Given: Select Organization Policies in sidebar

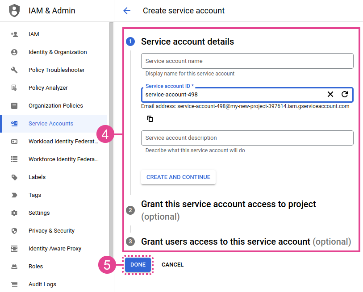Looking at the screenshot, I should pyautogui.click(x=54, y=105).
